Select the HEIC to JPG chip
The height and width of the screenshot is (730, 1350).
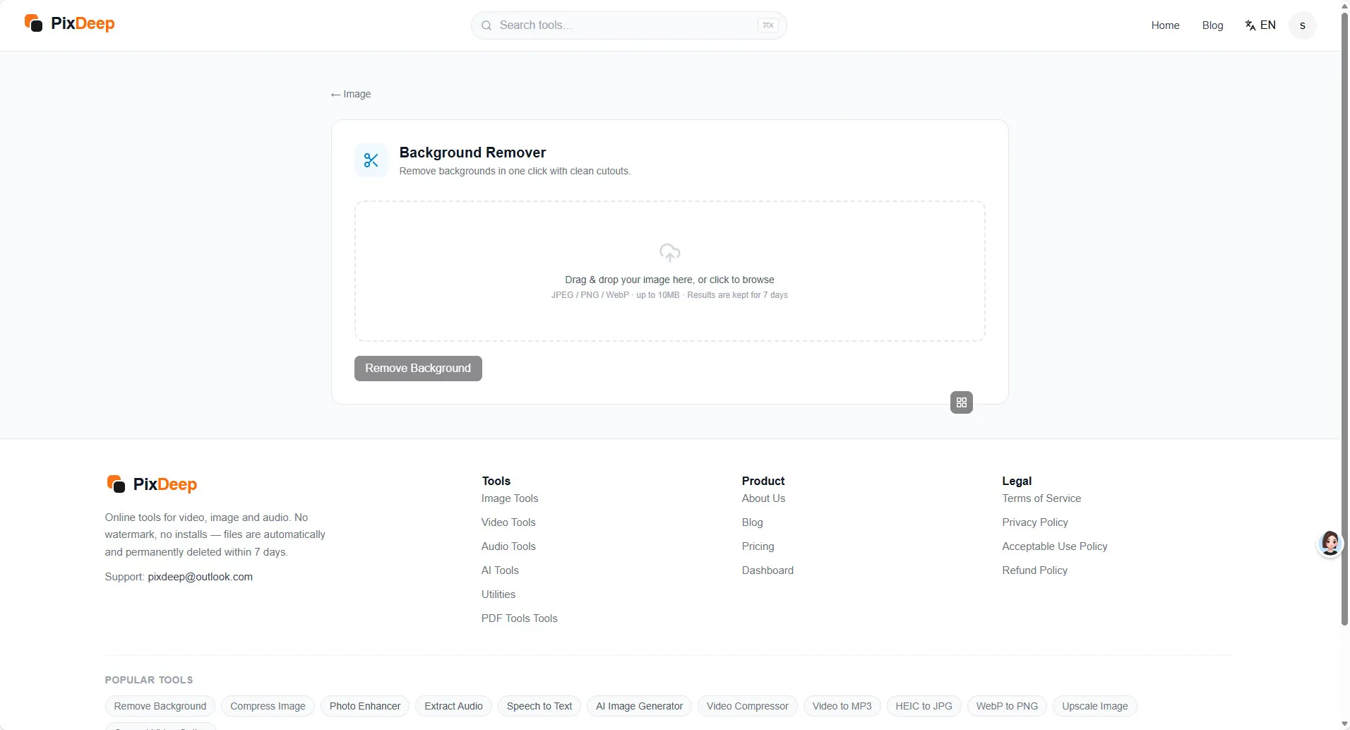[924, 706]
